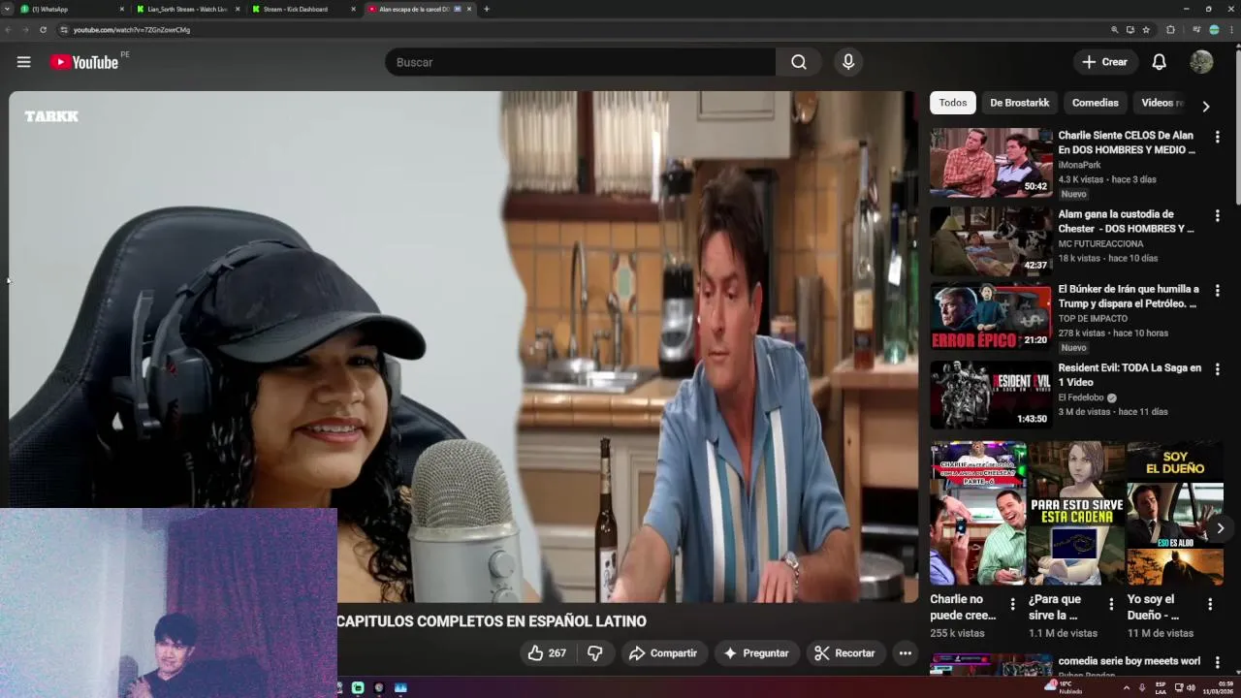1241x698 pixels.
Task: Open options for Yo soy el Dueño short
Action: 1210,604
